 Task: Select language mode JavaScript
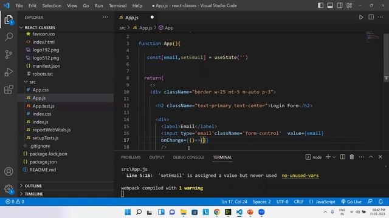coord(322,202)
